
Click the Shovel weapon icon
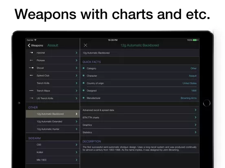31,68
